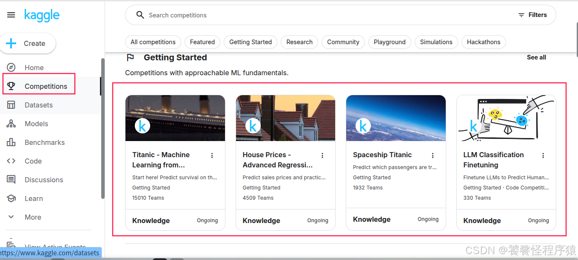The image size is (578, 260).
Task: Click the plus icon on Create button
Action: pyautogui.click(x=11, y=43)
